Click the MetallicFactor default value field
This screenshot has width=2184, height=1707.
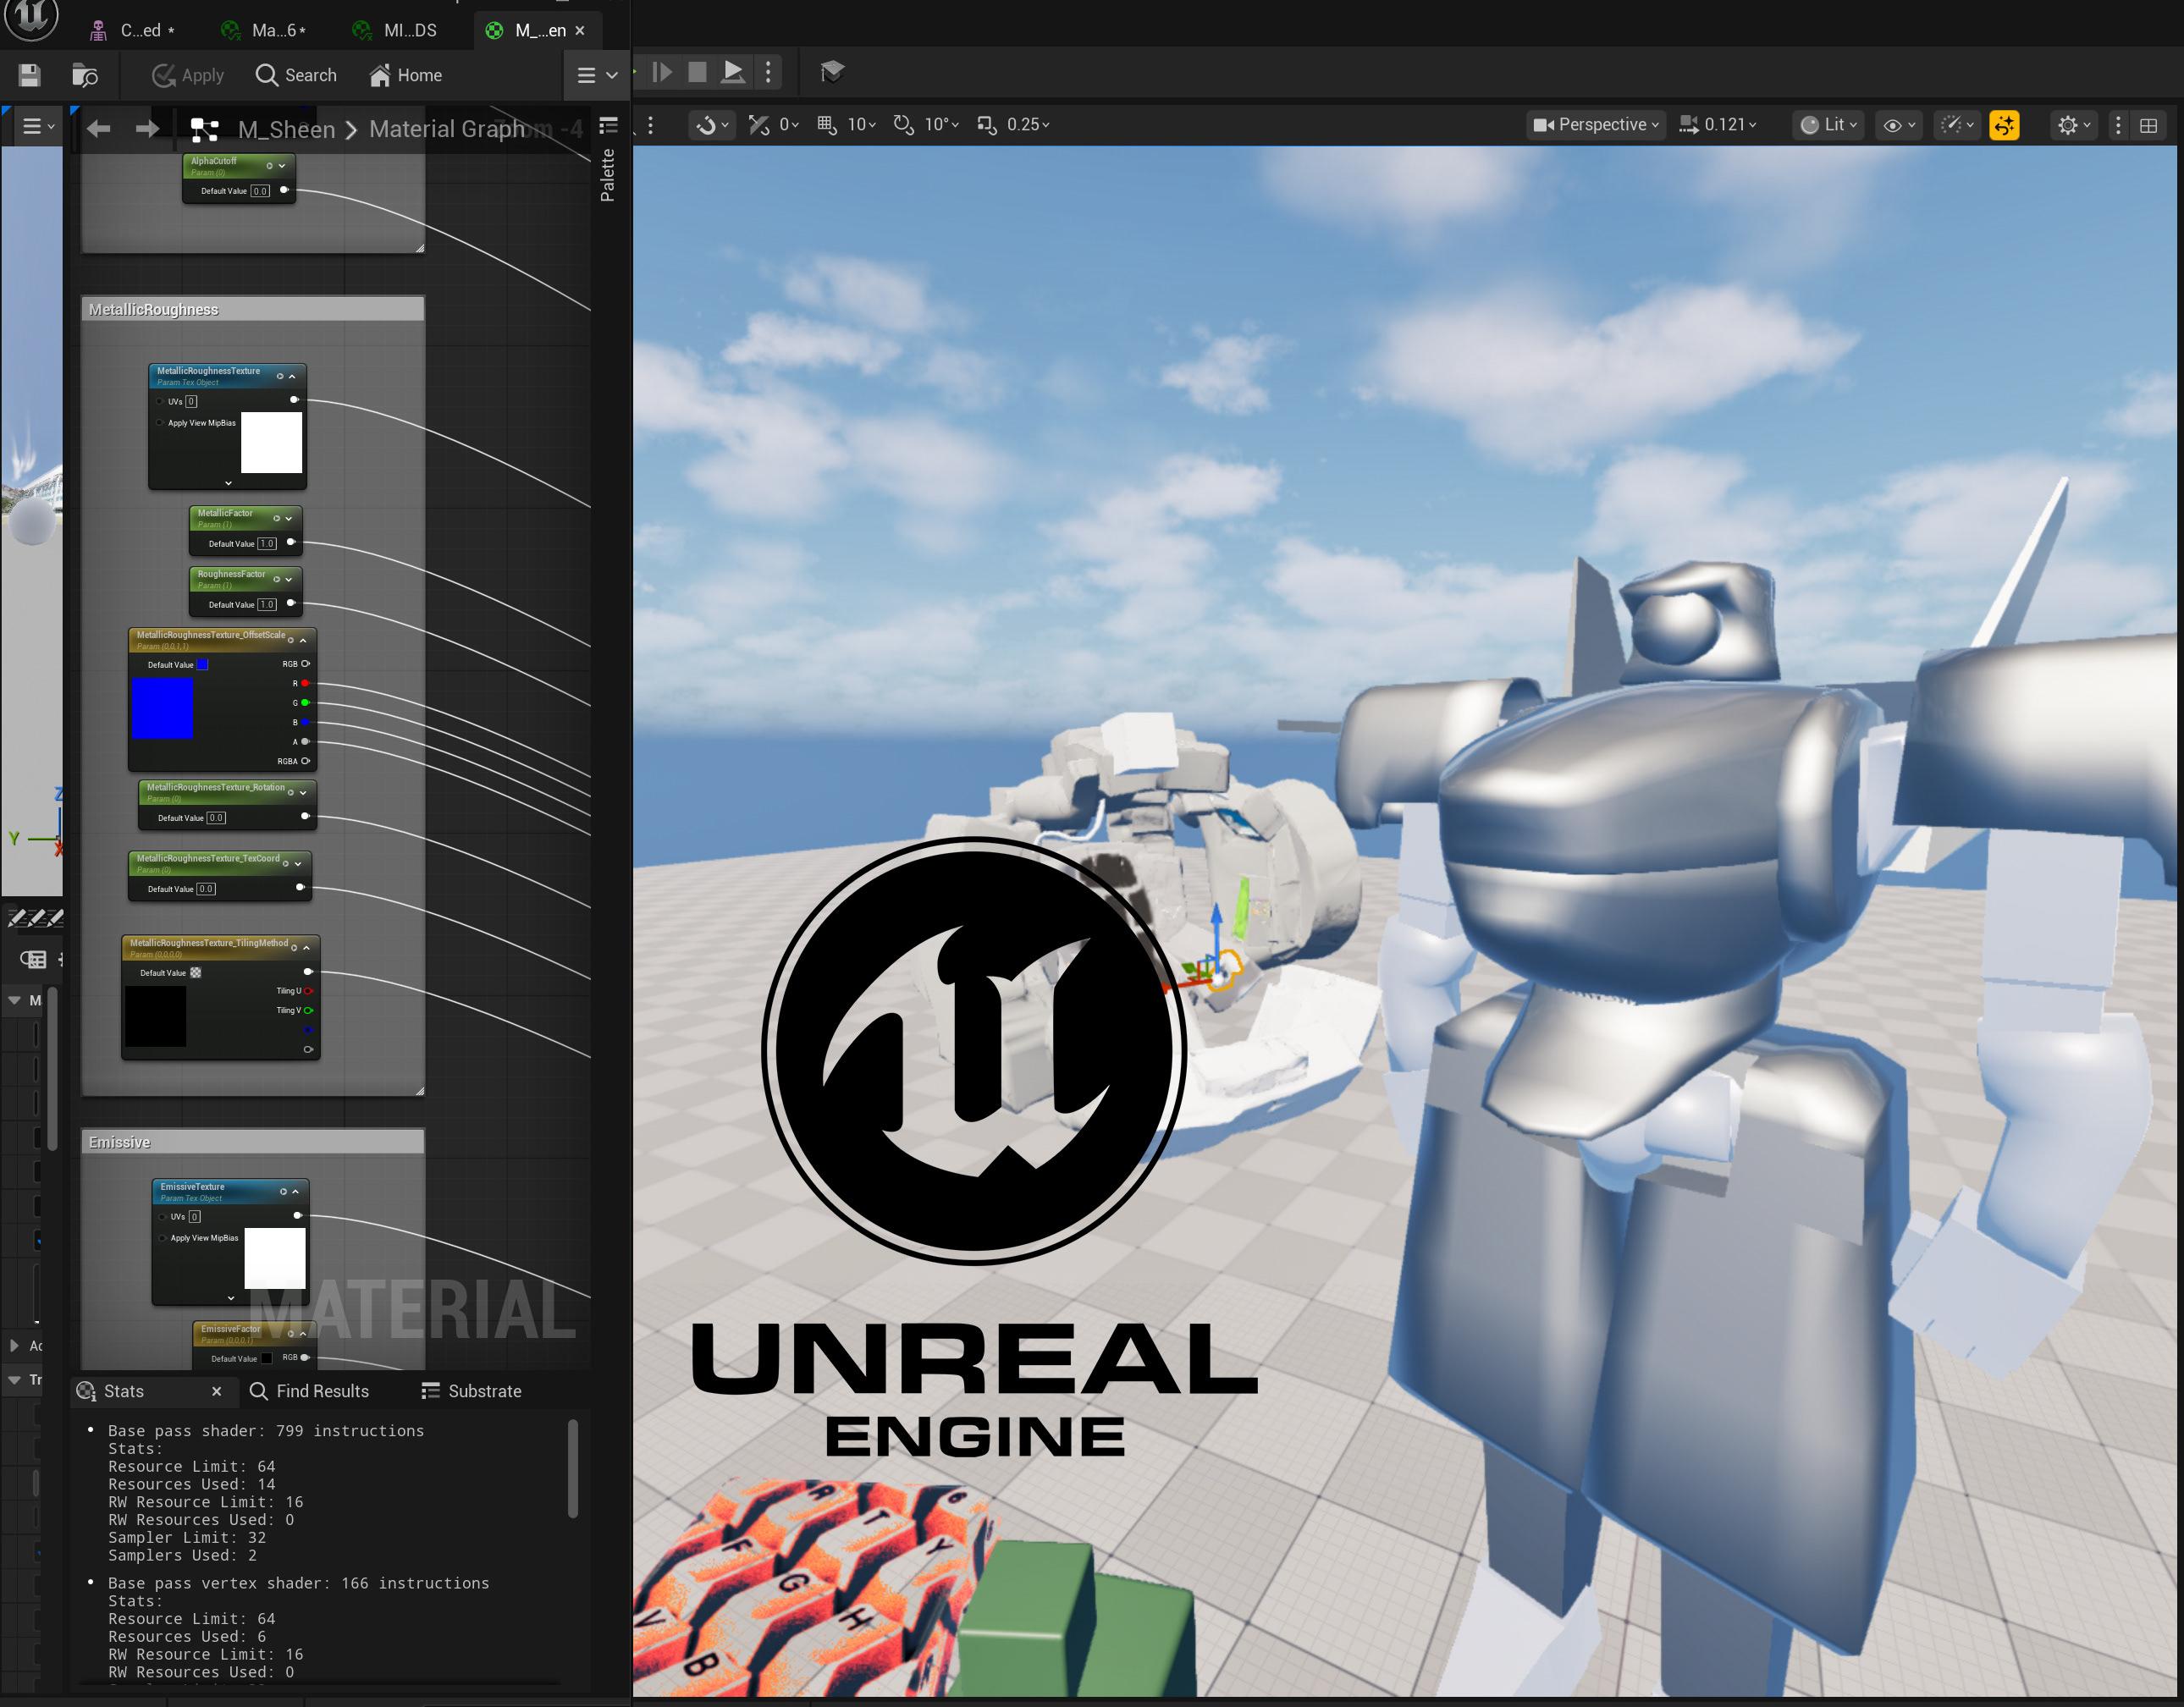[x=267, y=544]
